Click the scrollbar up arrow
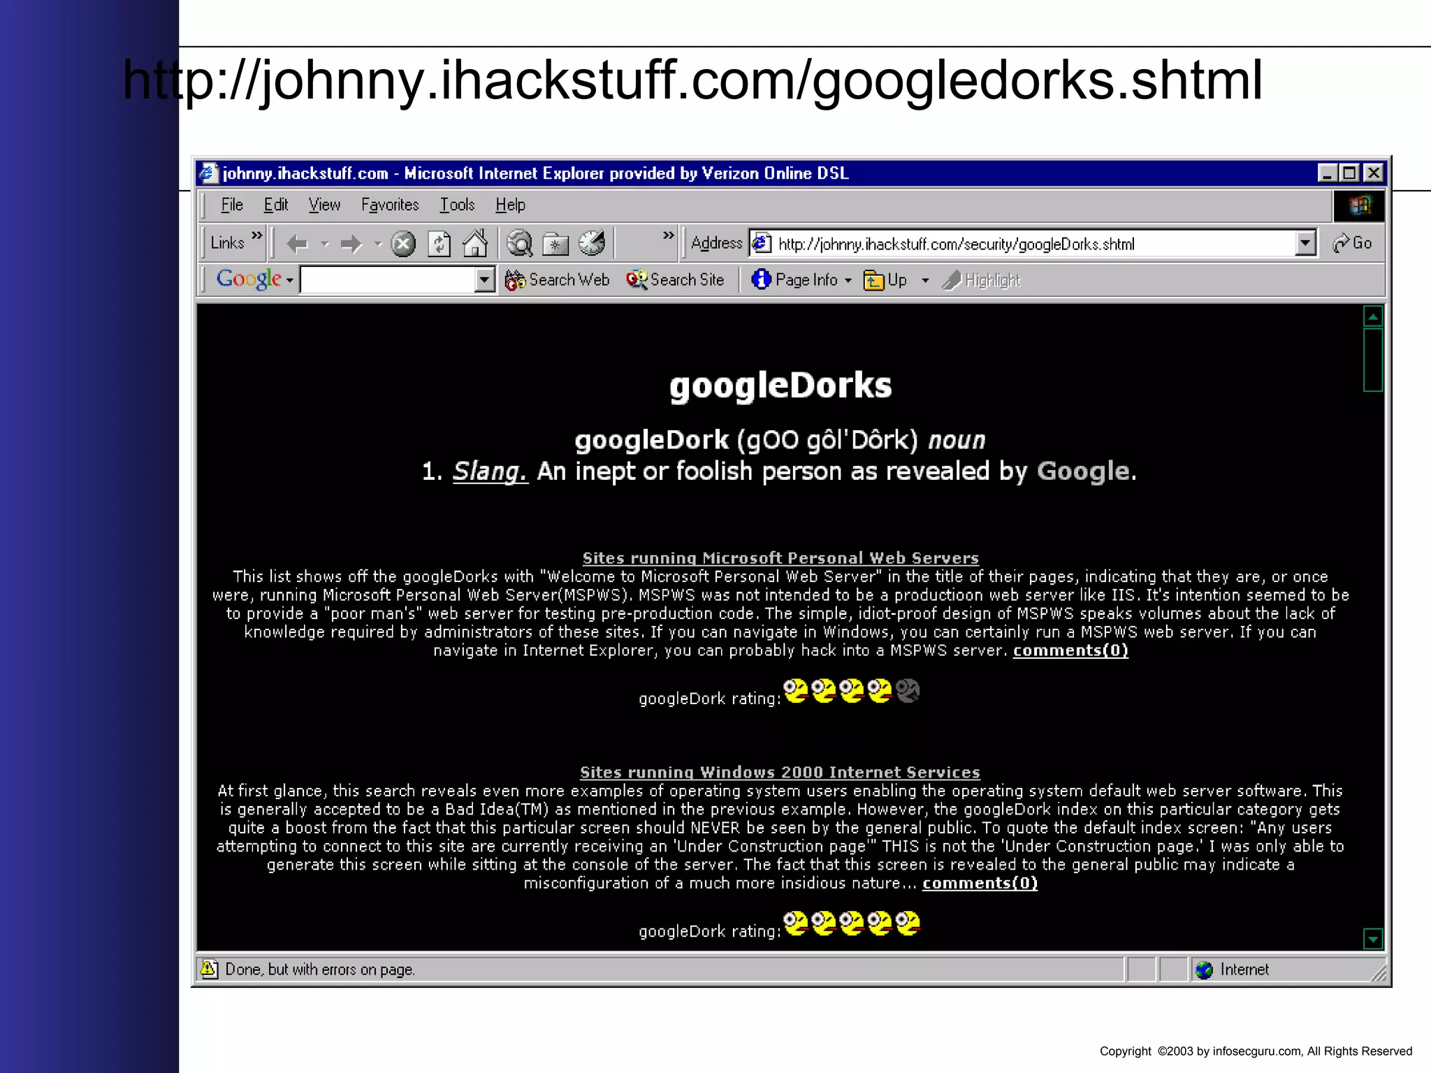The image size is (1431, 1073). [1373, 316]
